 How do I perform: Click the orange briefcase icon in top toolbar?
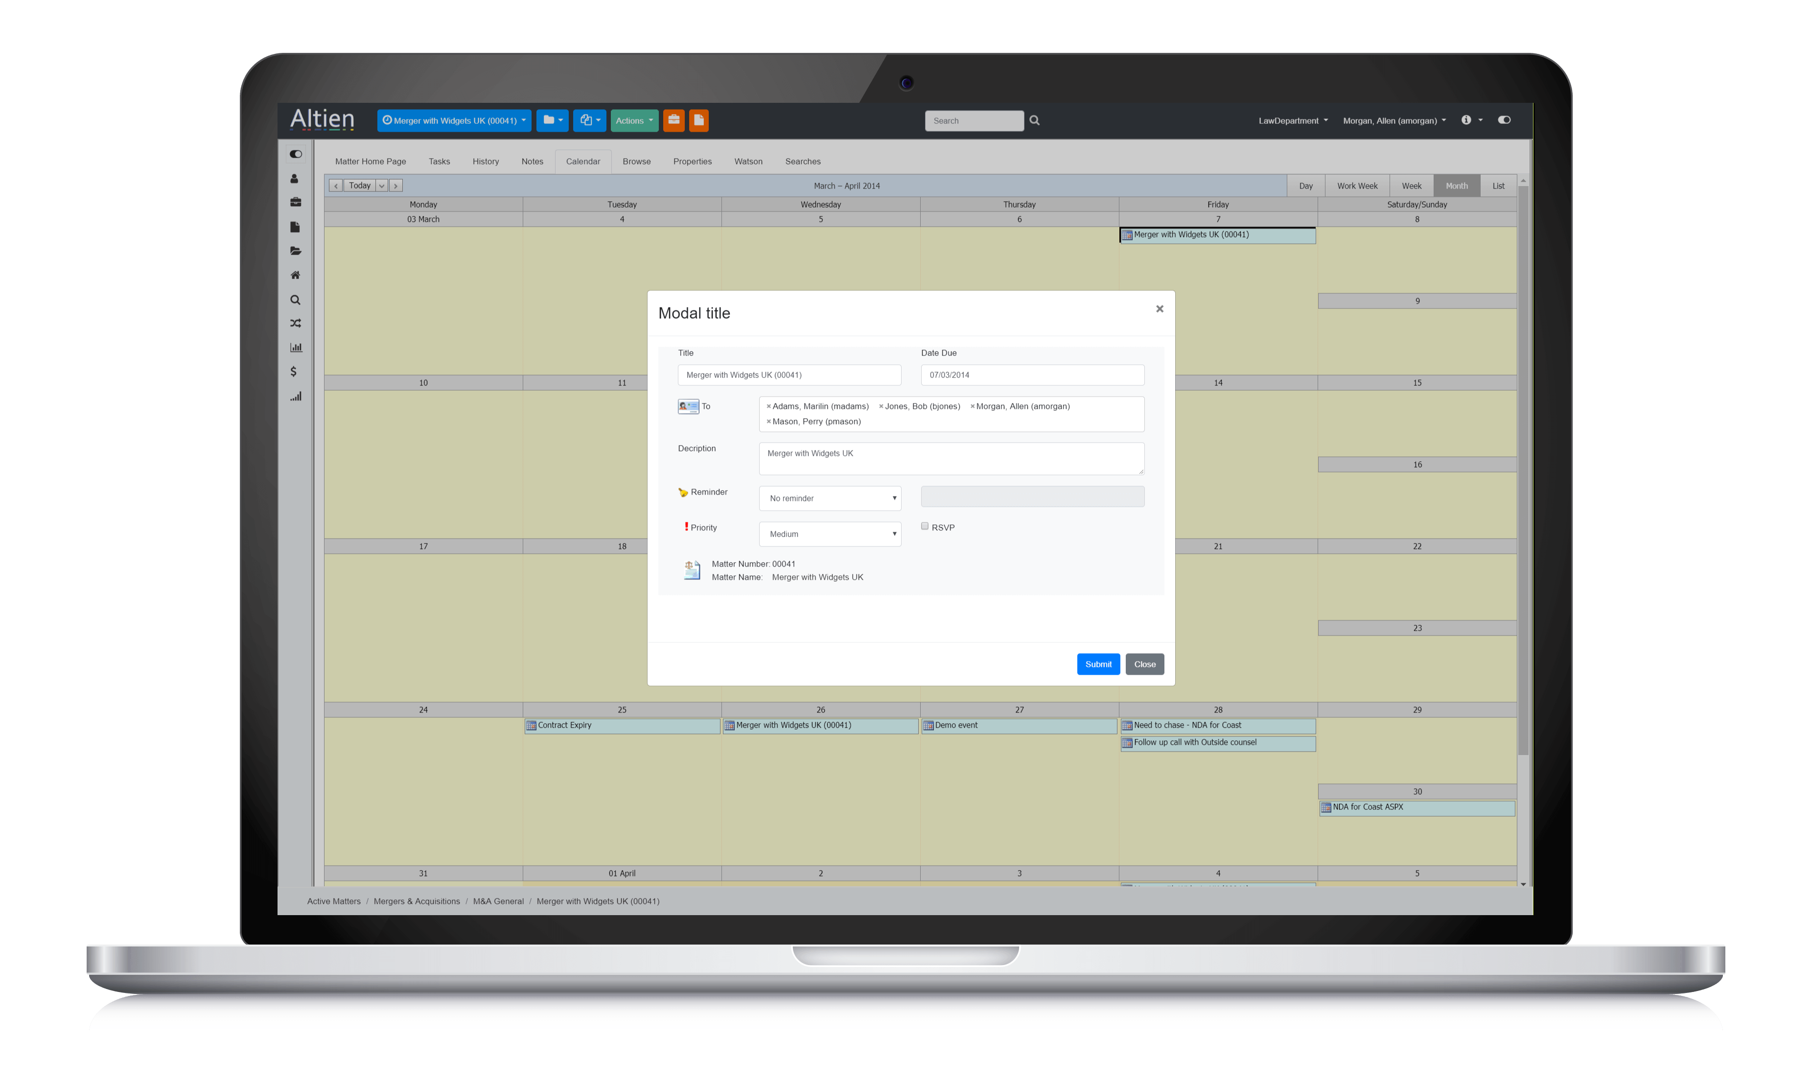[673, 120]
